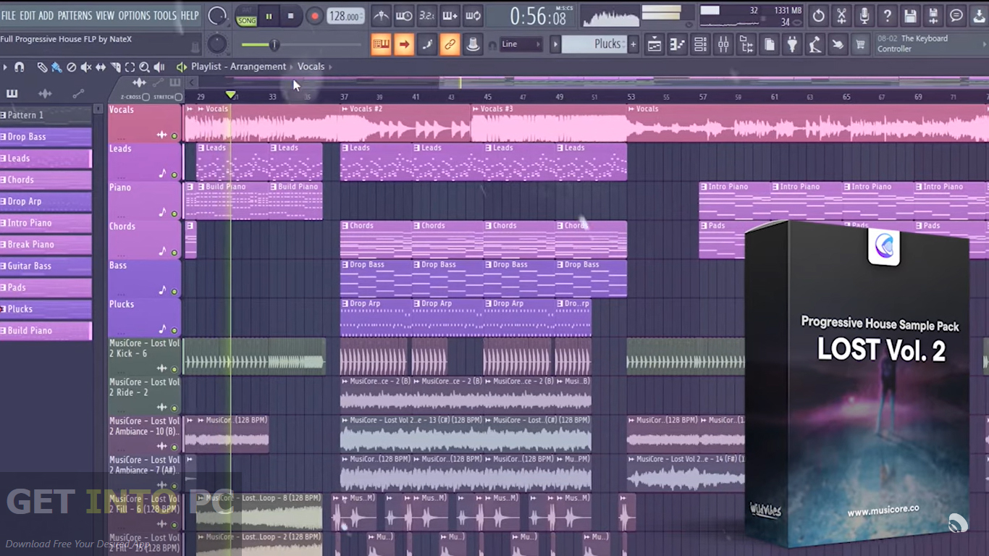This screenshot has width=989, height=556.
Task: Click the 128.000 tempo field
Action: point(346,16)
